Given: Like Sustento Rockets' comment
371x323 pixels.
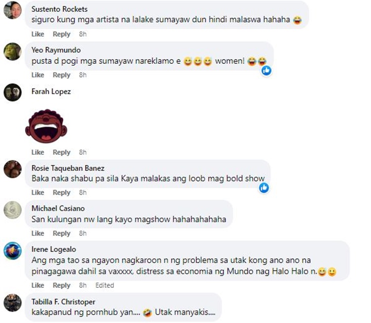Looking at the screenshot, I should [38, 34].
